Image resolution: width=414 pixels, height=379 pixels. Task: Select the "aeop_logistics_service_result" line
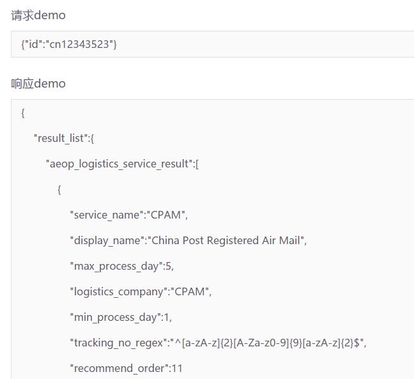pyautogui.click(x=122, y=164)
